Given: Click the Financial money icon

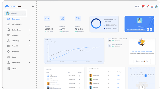Looking at the screenshot, I should (9, 46).
